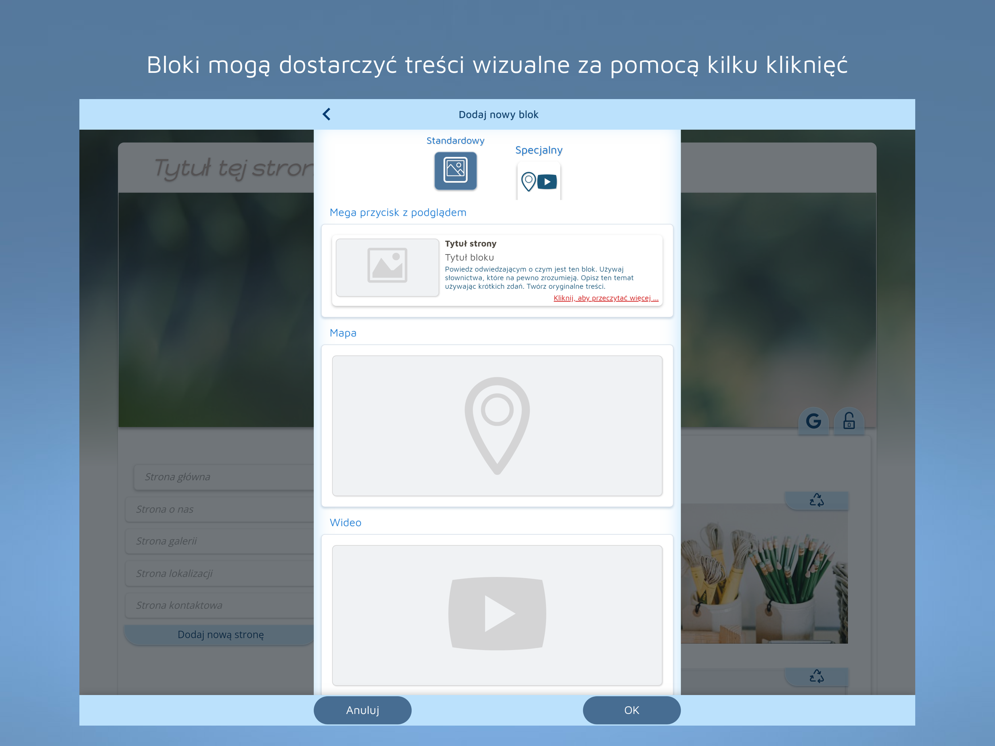Viewport: 995px width, 746px height.
Task: Click the Dodaj nową stronę button
Action: point(220,635)
